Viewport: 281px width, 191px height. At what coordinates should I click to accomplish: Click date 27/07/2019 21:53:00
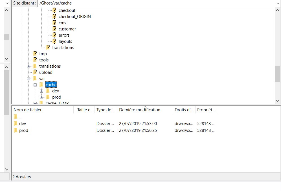pos(138,123)
